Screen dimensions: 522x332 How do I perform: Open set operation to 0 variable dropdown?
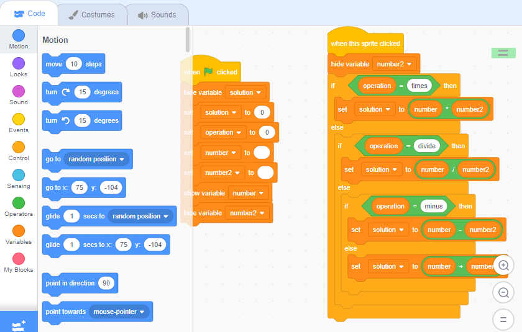click(x=223, y=133)
